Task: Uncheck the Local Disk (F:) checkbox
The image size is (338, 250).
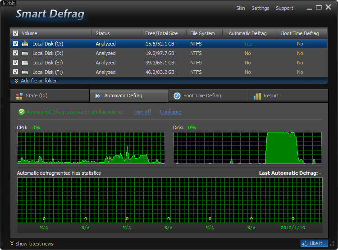Action: [15, 72]
